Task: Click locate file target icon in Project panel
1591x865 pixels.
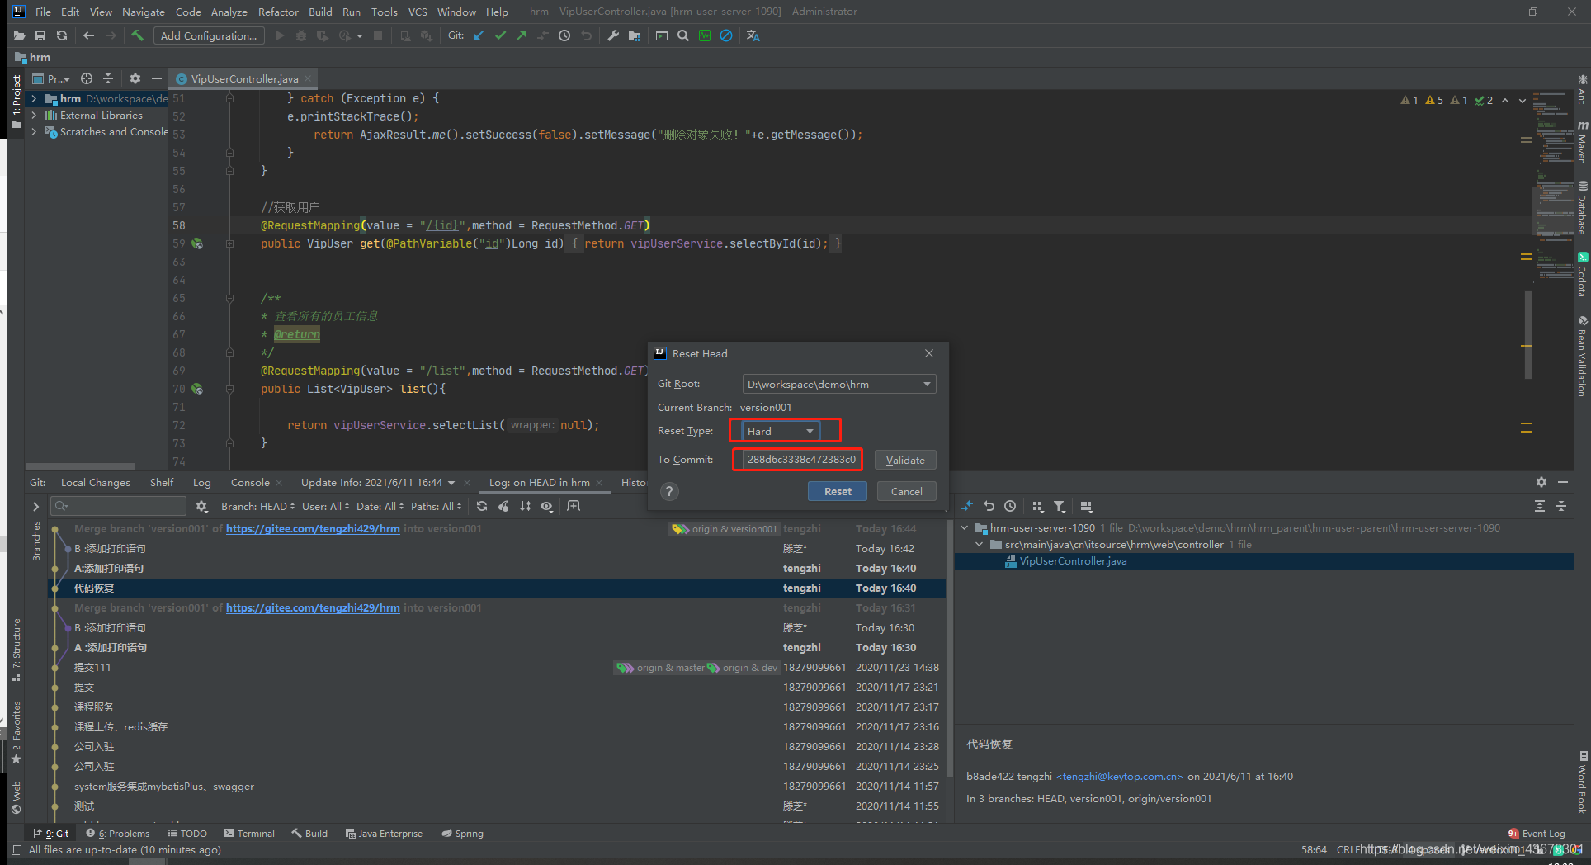Action: tap(87, 78)
